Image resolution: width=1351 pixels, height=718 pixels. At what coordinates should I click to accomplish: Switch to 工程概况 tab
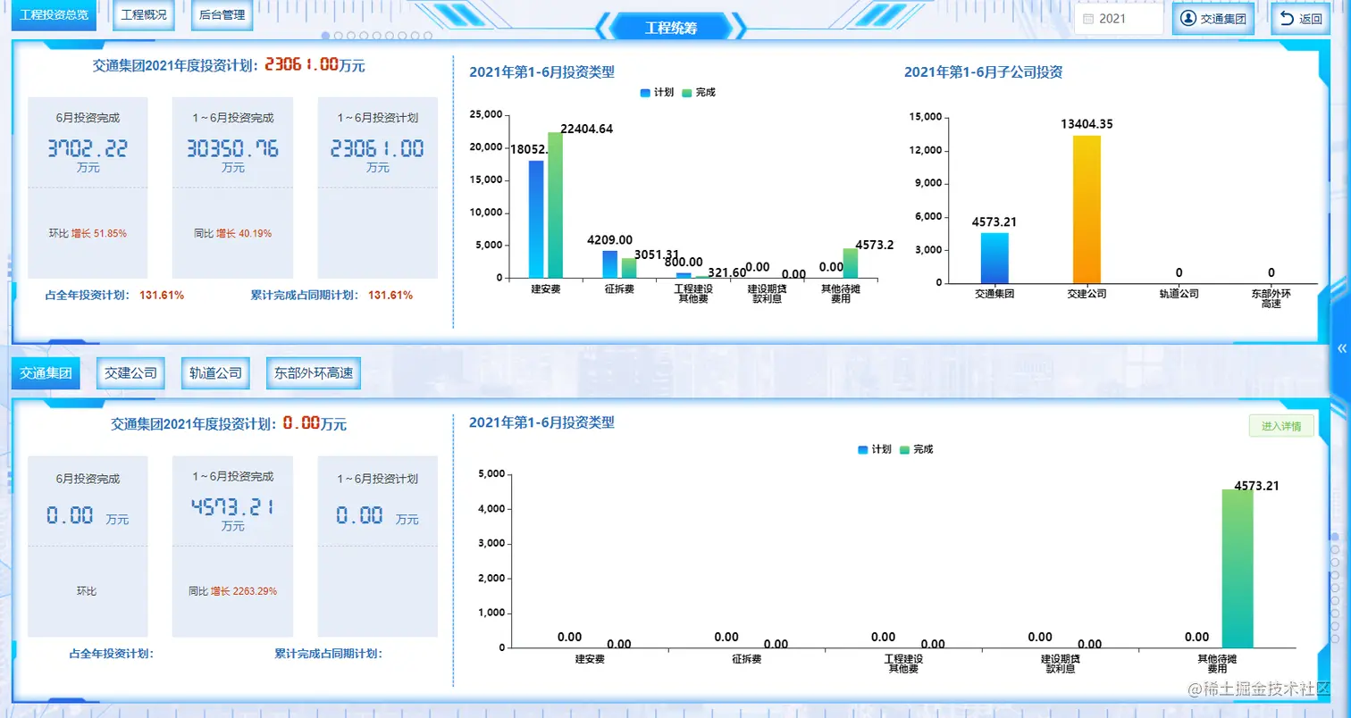(x=144, y=15)
